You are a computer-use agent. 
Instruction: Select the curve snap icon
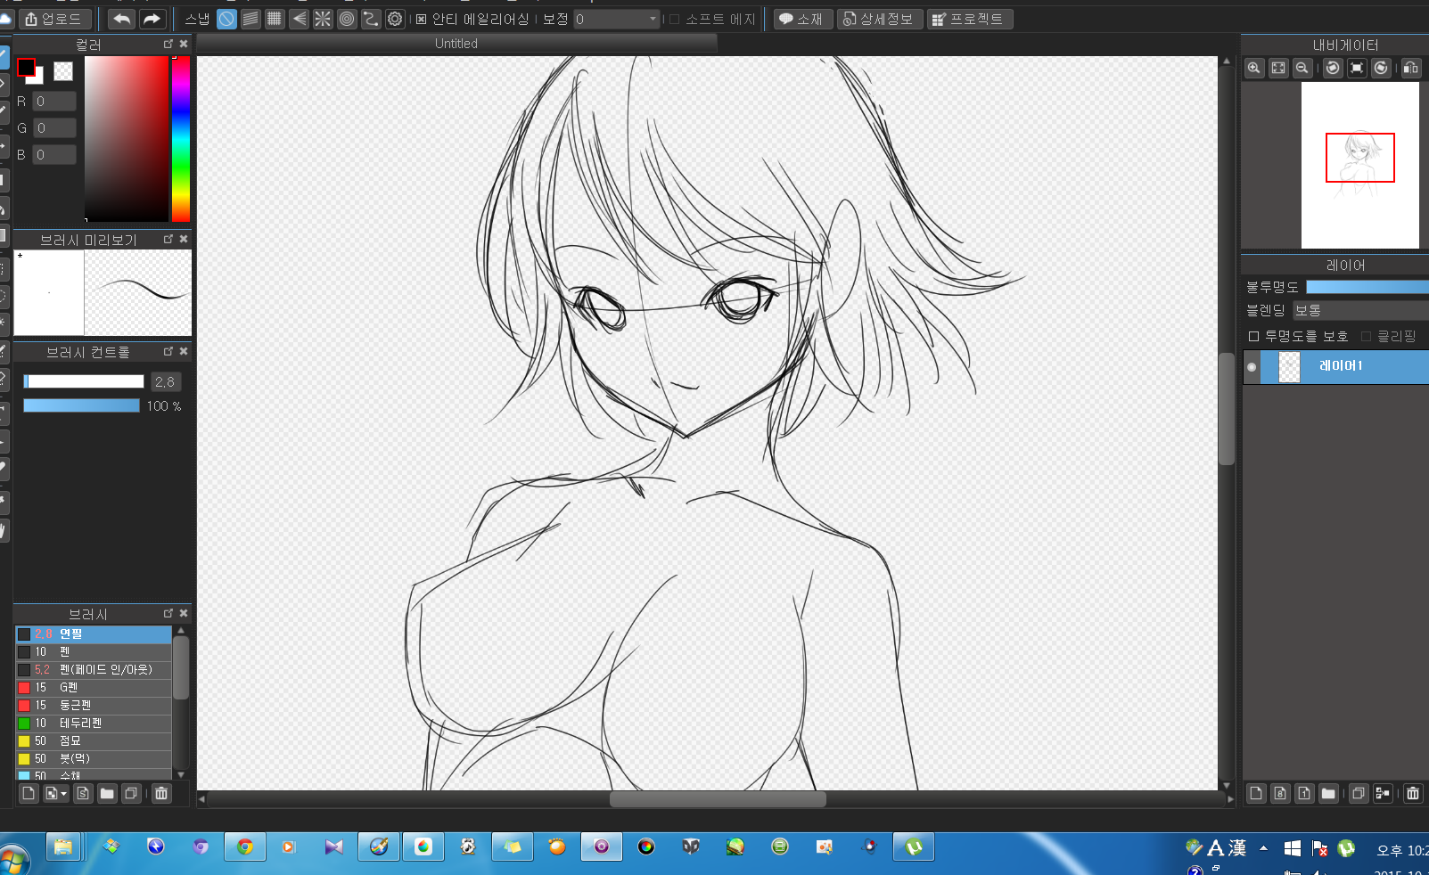[x=371, y=19]
